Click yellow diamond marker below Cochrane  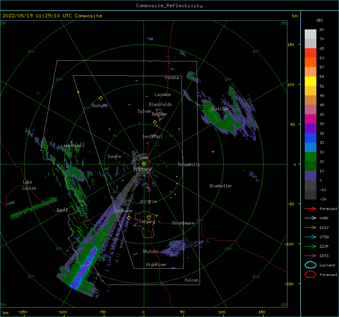click(x=129, y=218)
